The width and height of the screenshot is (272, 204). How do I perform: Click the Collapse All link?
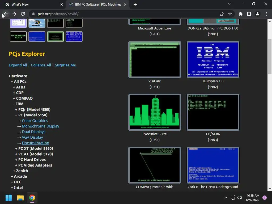[x=41, y=65]
